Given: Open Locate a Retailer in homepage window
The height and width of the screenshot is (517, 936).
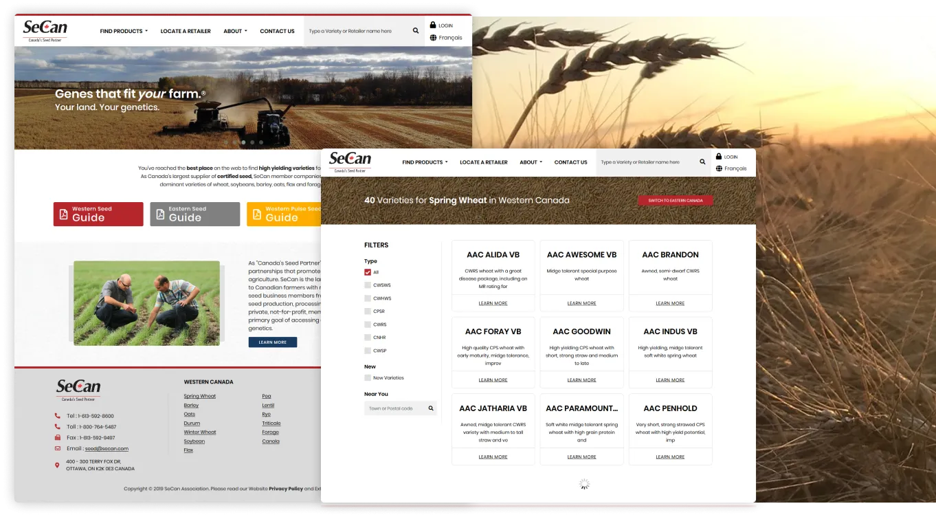Looking at the screenshot, I should coord(186,31).
